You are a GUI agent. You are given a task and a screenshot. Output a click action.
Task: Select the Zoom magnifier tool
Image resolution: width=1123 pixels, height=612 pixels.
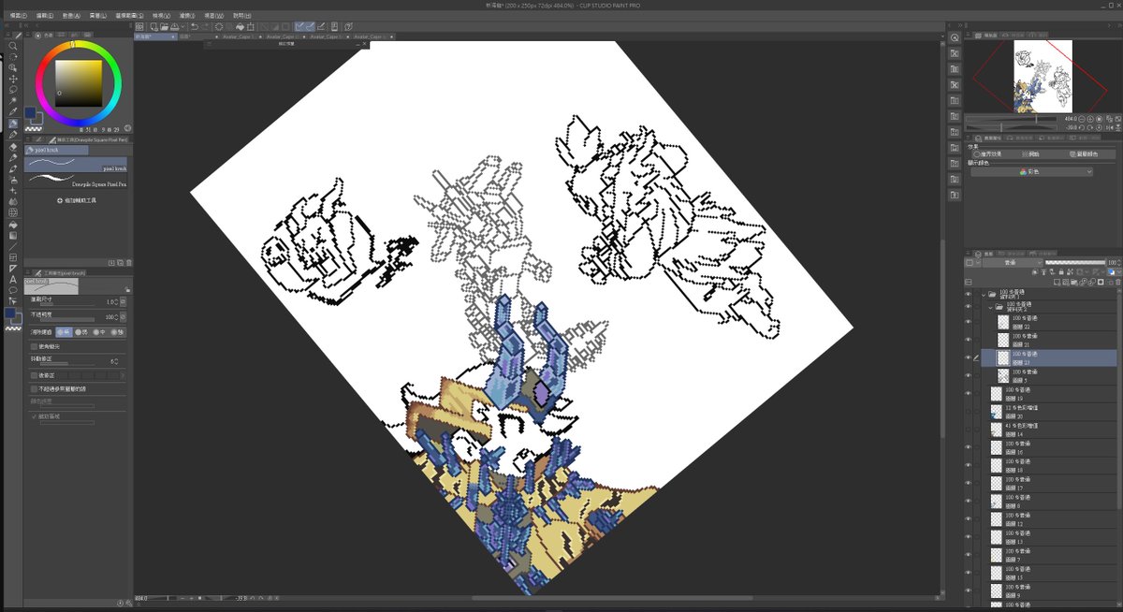[x=13, y=46]
